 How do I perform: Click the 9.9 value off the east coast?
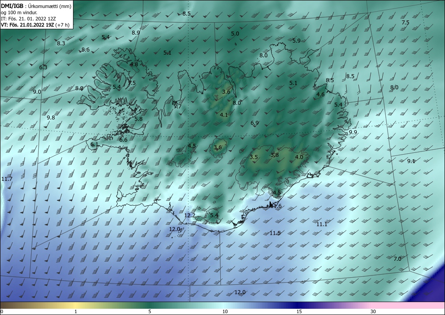[353, 132]
